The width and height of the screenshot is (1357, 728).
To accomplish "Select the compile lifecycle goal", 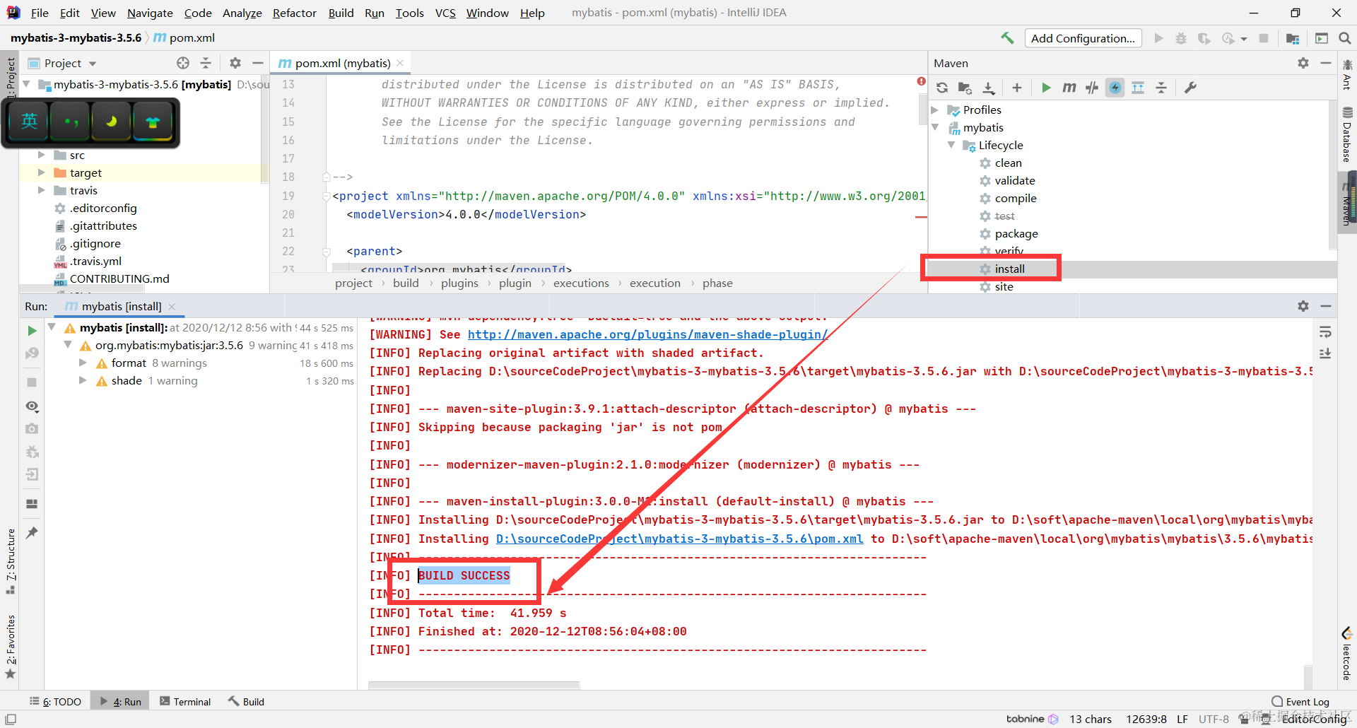I will click(1016, 198).
